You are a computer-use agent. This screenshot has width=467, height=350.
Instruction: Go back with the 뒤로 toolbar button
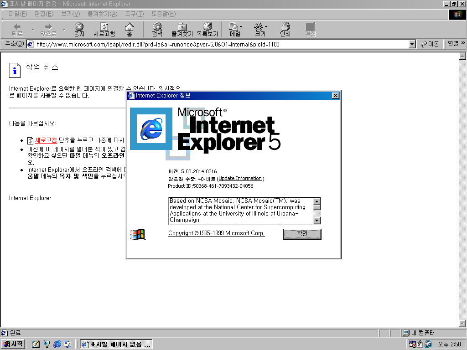tap(17, 30)
